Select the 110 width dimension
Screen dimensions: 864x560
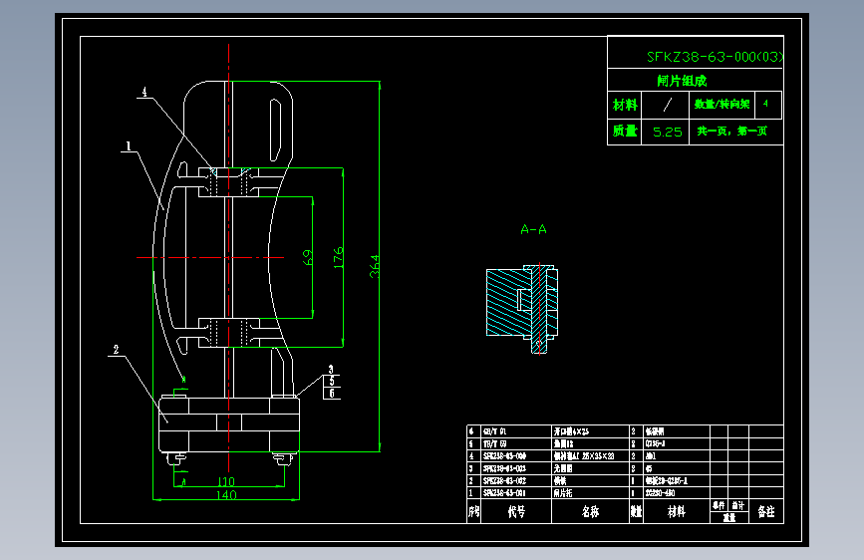226,481
